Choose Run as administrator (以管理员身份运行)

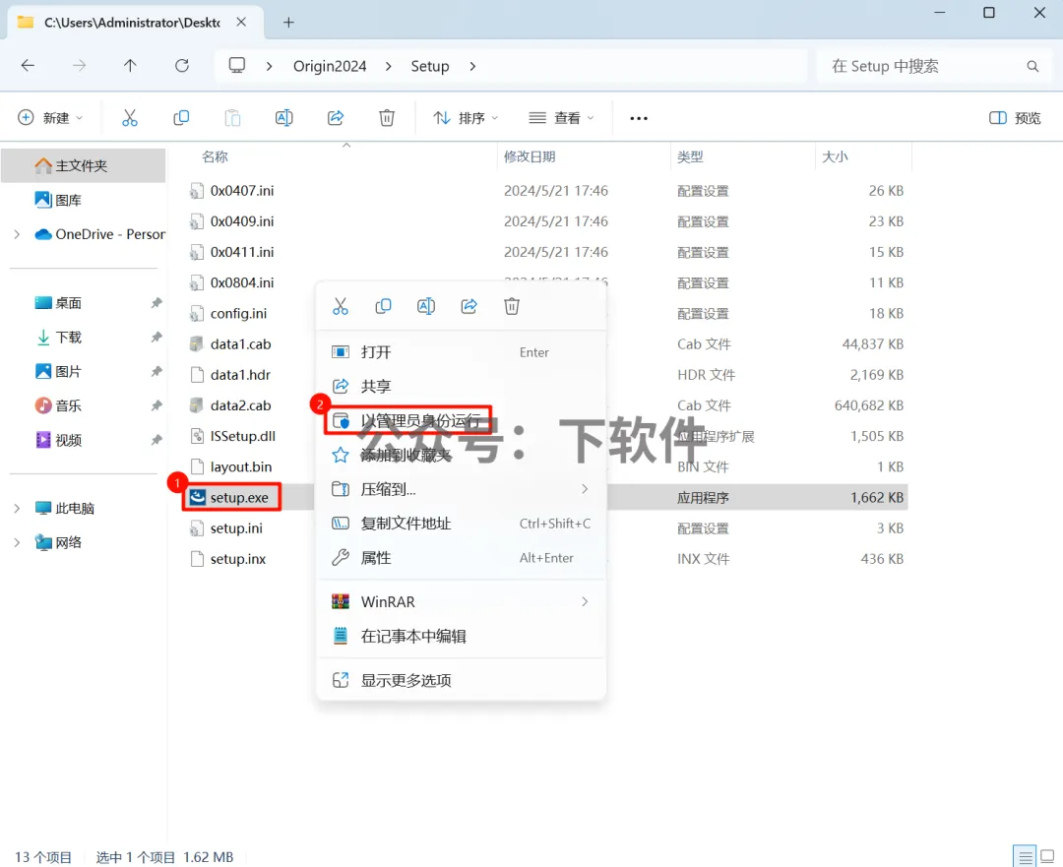[x=408, y=421]
